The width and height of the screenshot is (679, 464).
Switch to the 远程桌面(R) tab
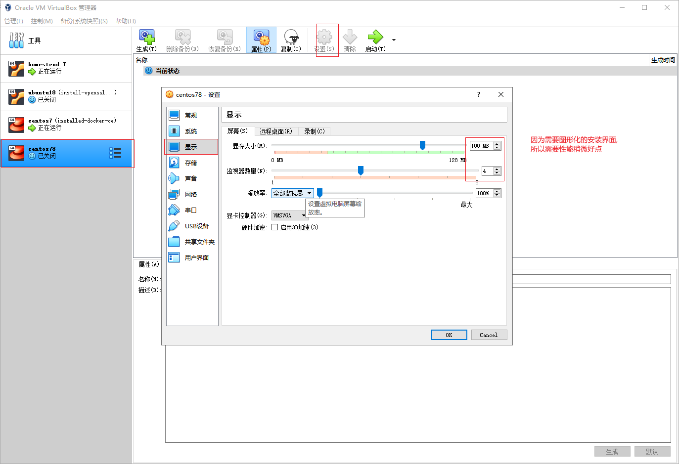coord(276,131)
